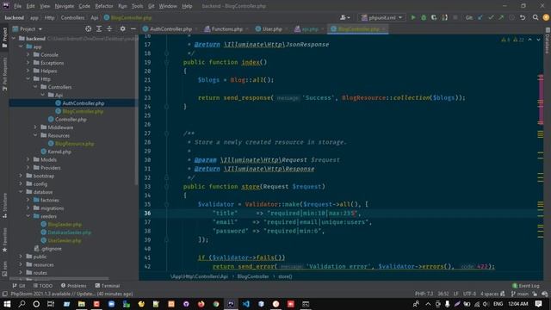Open the Favorites side tab
The width and height of the screenshot is (551, 310).
pos(4,240)
